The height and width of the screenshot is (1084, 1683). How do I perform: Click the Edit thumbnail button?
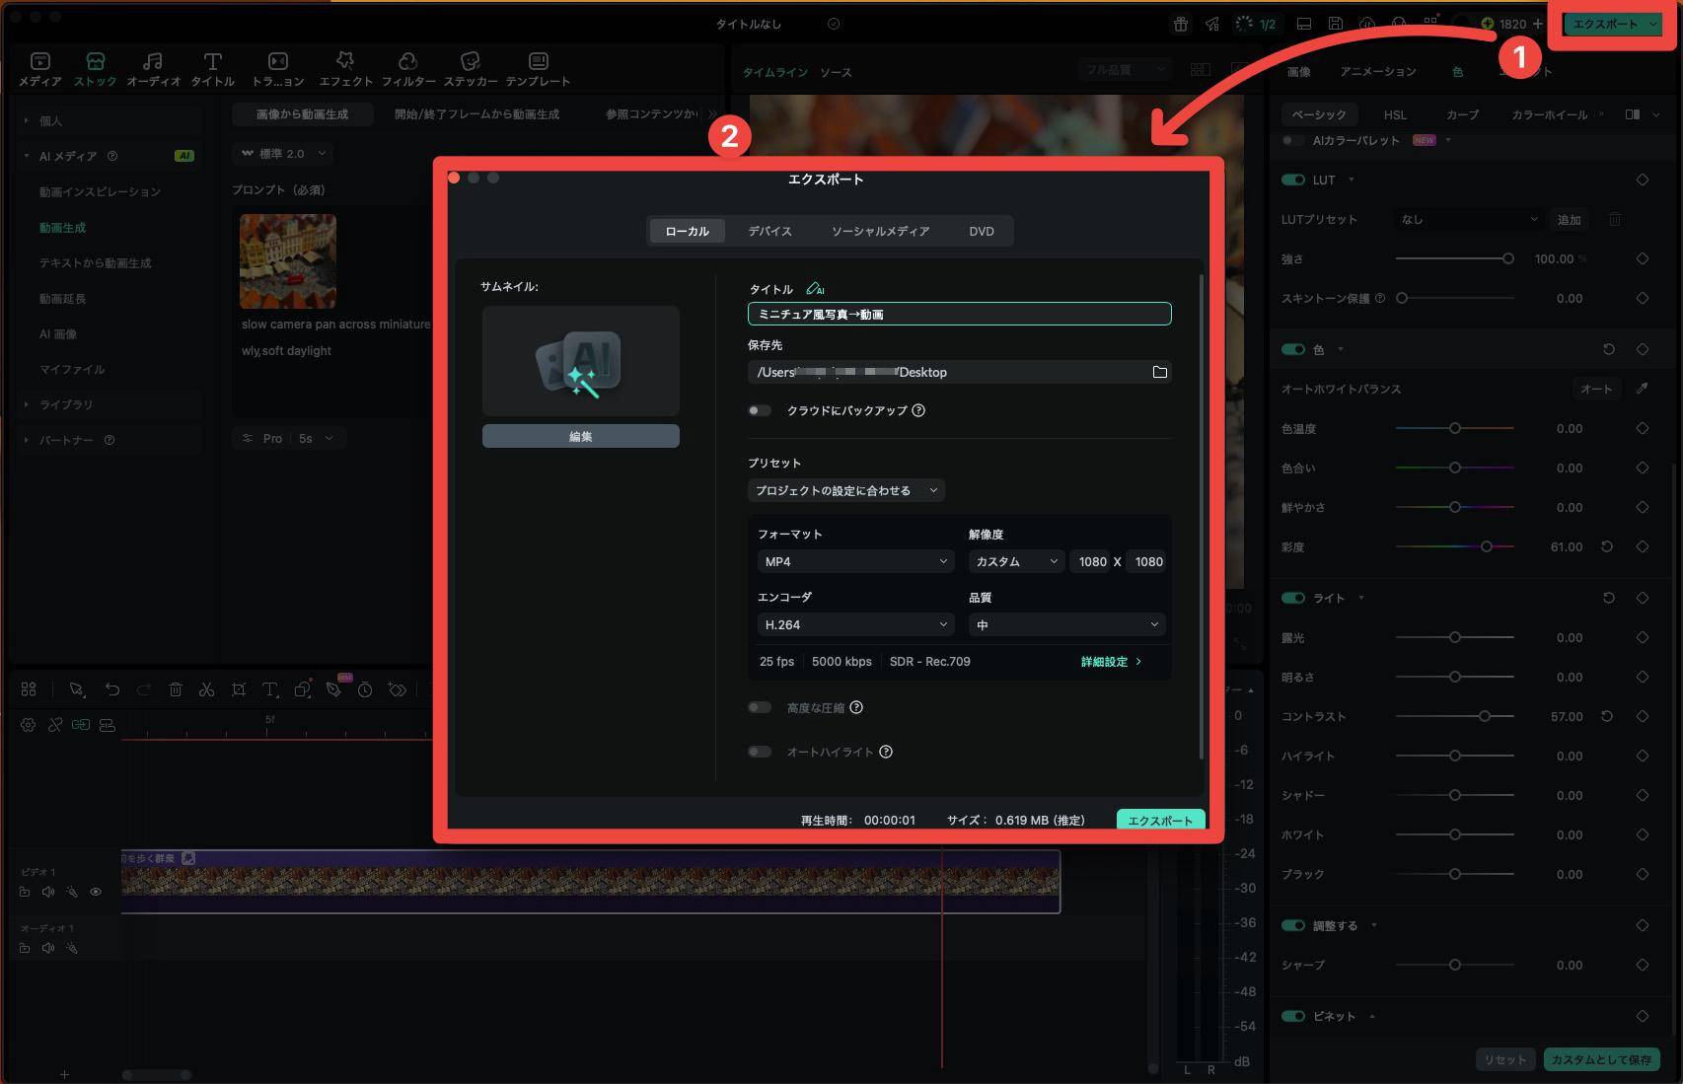coord(581,436)
